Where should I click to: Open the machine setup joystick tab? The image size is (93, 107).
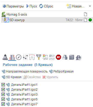coord(5,57)
